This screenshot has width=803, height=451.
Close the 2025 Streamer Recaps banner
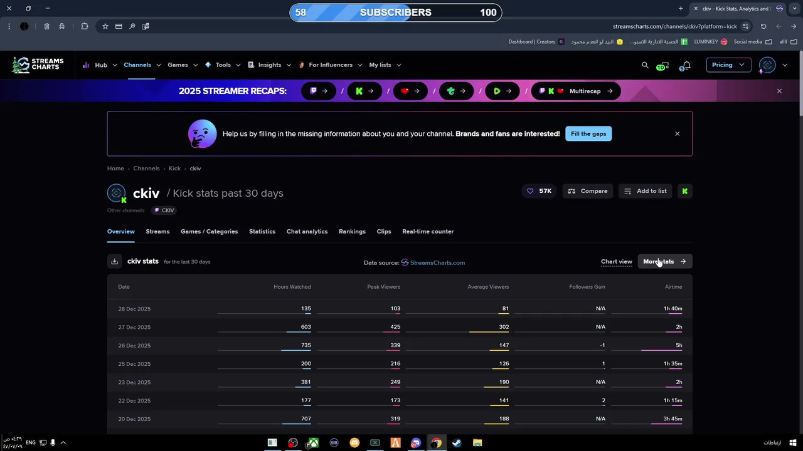779,91
